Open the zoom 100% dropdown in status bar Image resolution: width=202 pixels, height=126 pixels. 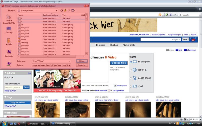coord(200,119)
